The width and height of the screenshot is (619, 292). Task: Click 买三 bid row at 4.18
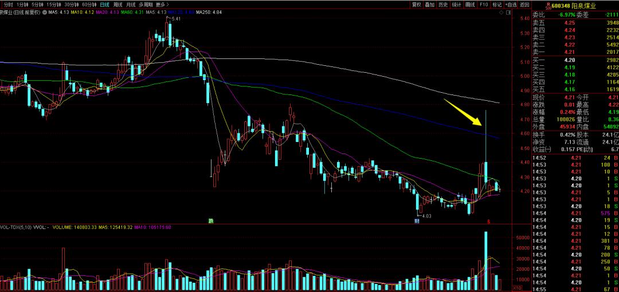(575, 75)
